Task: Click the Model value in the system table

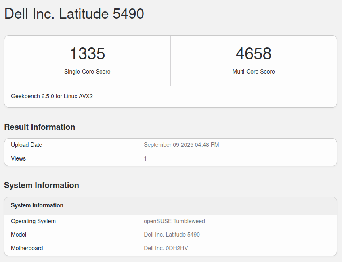Action: click(x=172, y=235)
